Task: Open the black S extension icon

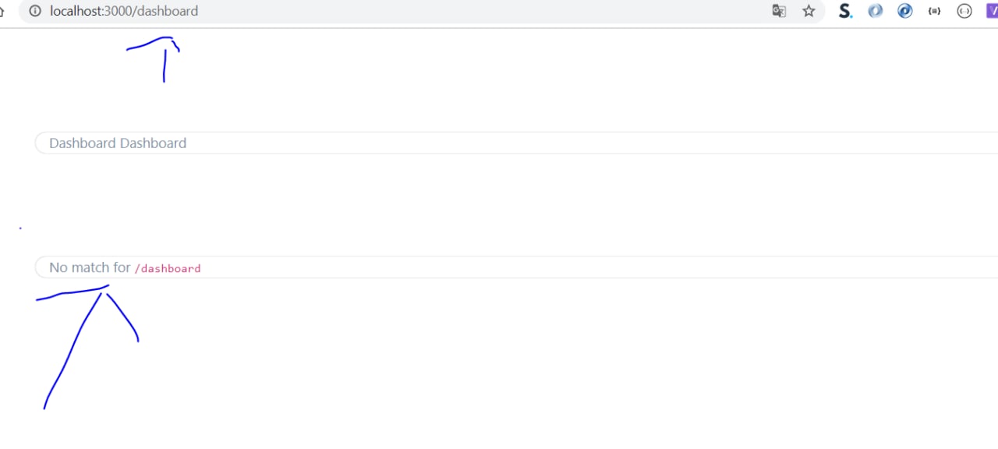Action: click(x=845, y=11)
